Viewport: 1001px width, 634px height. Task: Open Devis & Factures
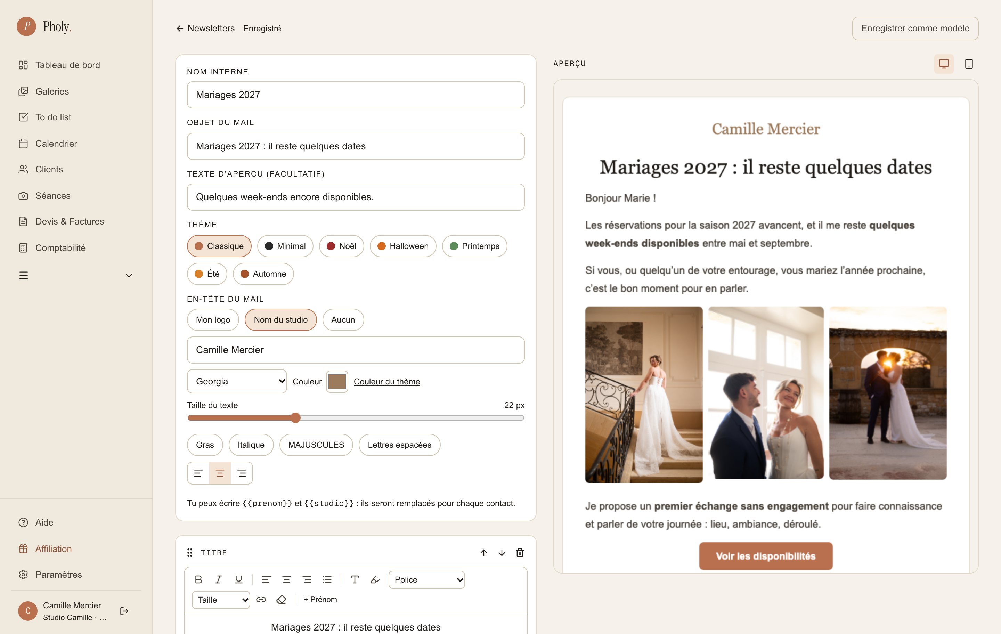61,221
